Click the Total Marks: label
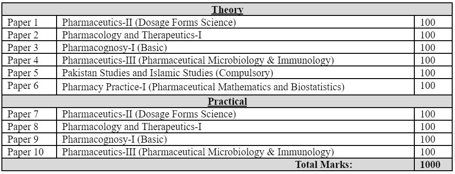This screenshot has width=455, height=174. 324,165
